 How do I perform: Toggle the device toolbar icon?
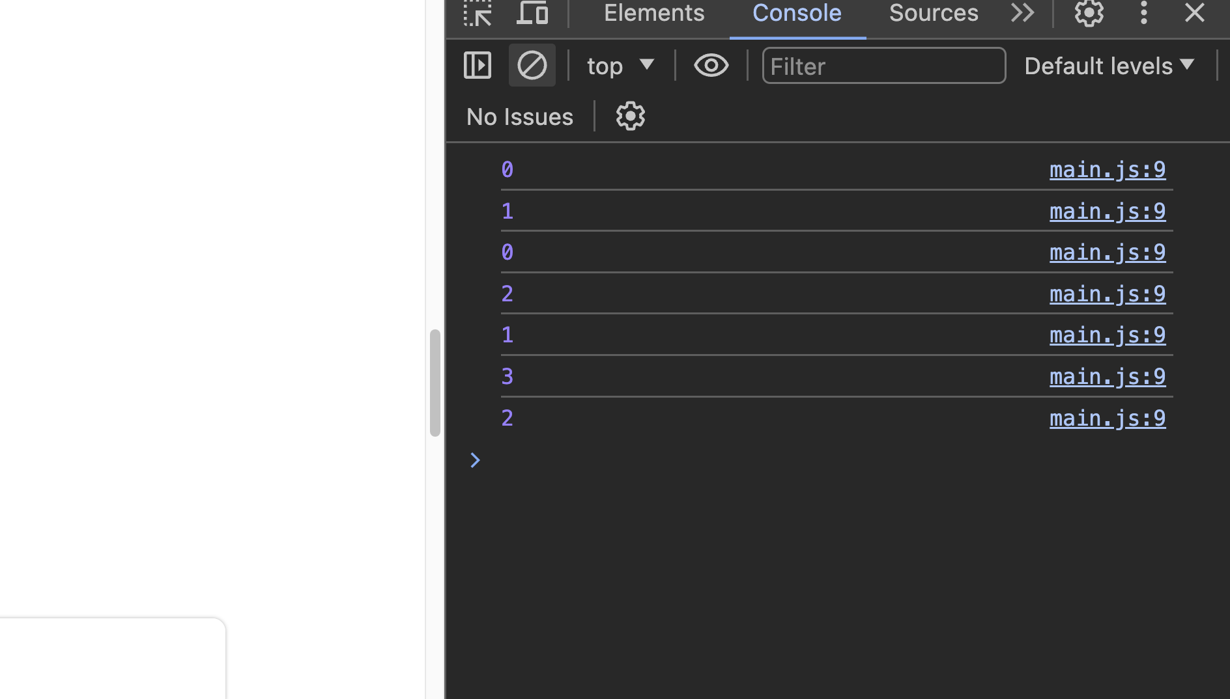pyautogui.click(x=532, y=13)
